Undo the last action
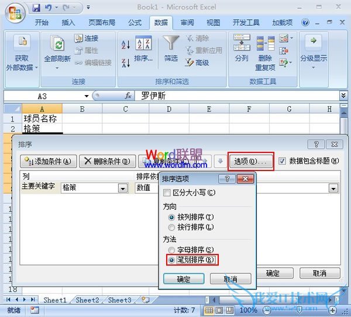This screenshot has height=317, width=351. (x=48, y=8)
